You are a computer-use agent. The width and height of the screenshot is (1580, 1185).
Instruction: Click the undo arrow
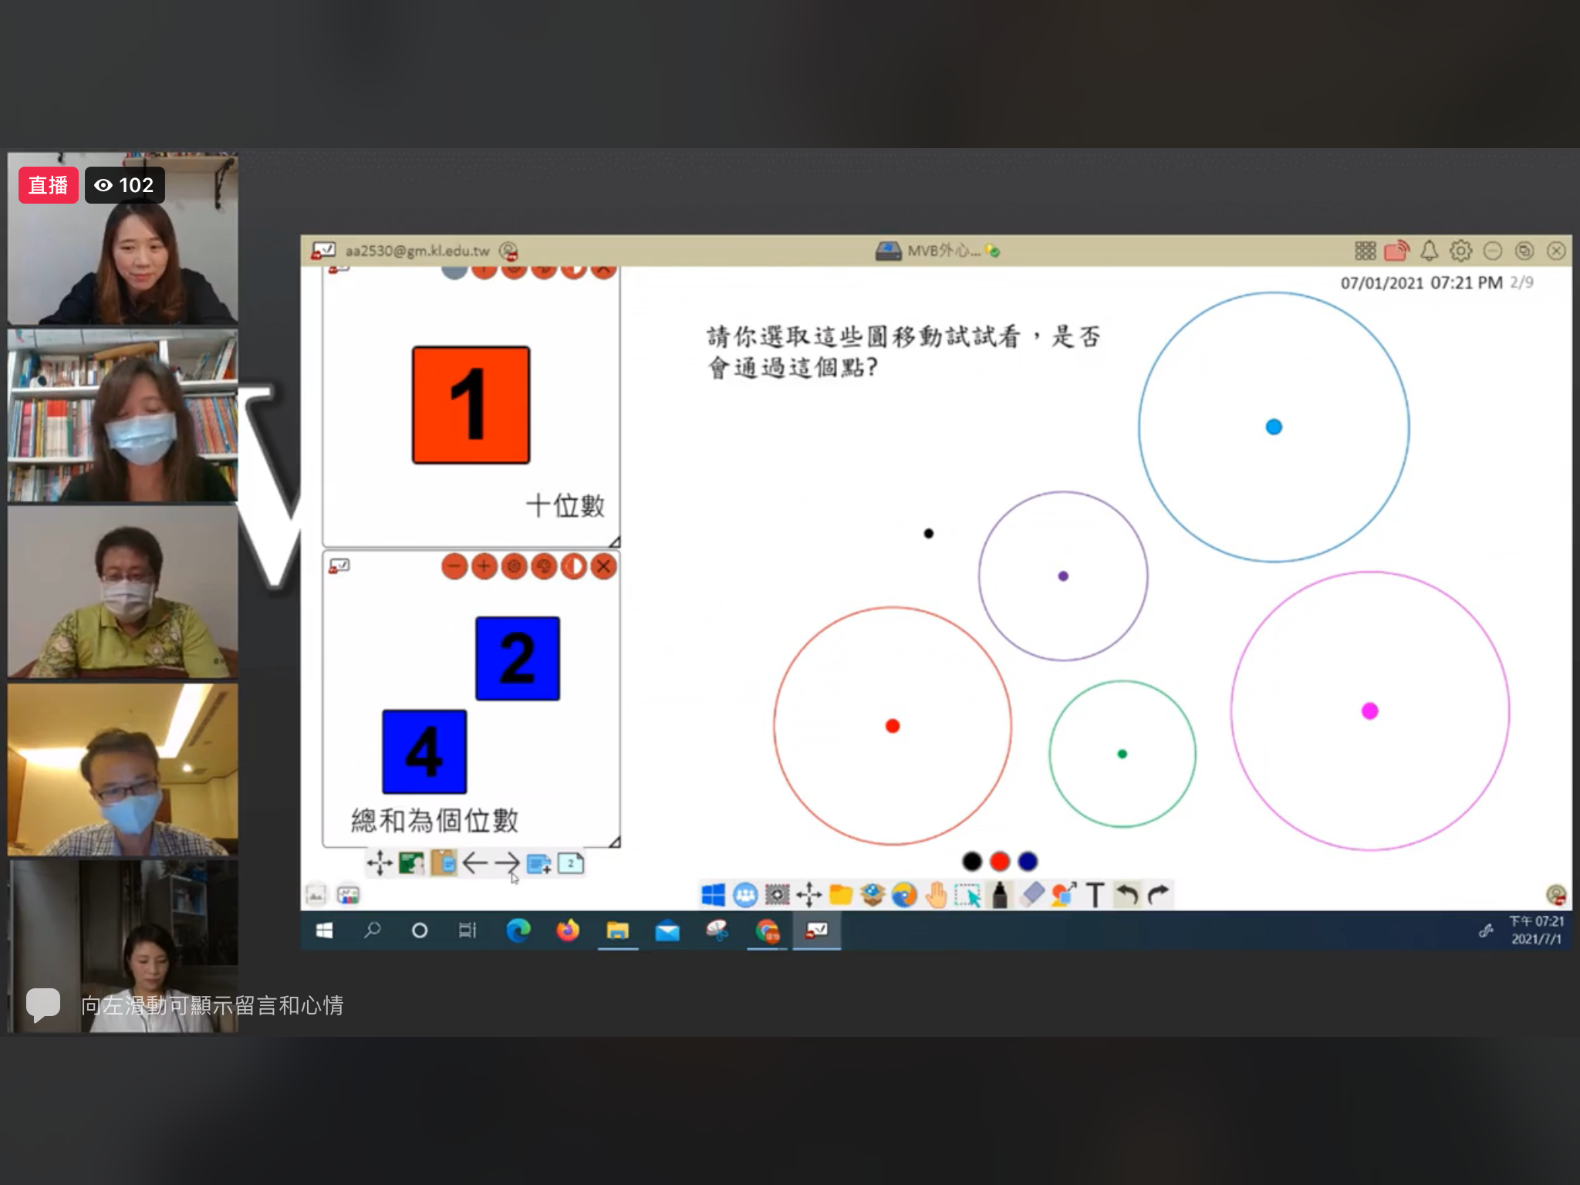pyautogui.click(x=1127, y=895)
